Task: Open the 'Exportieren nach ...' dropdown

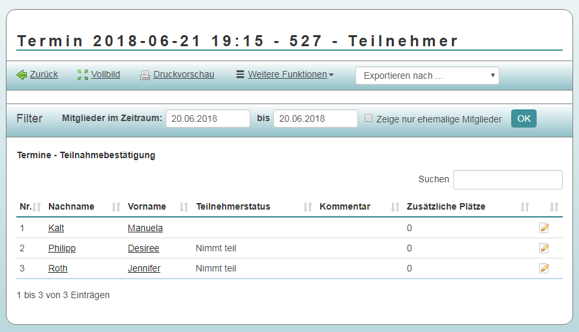Action: click(x=427, y=76)
